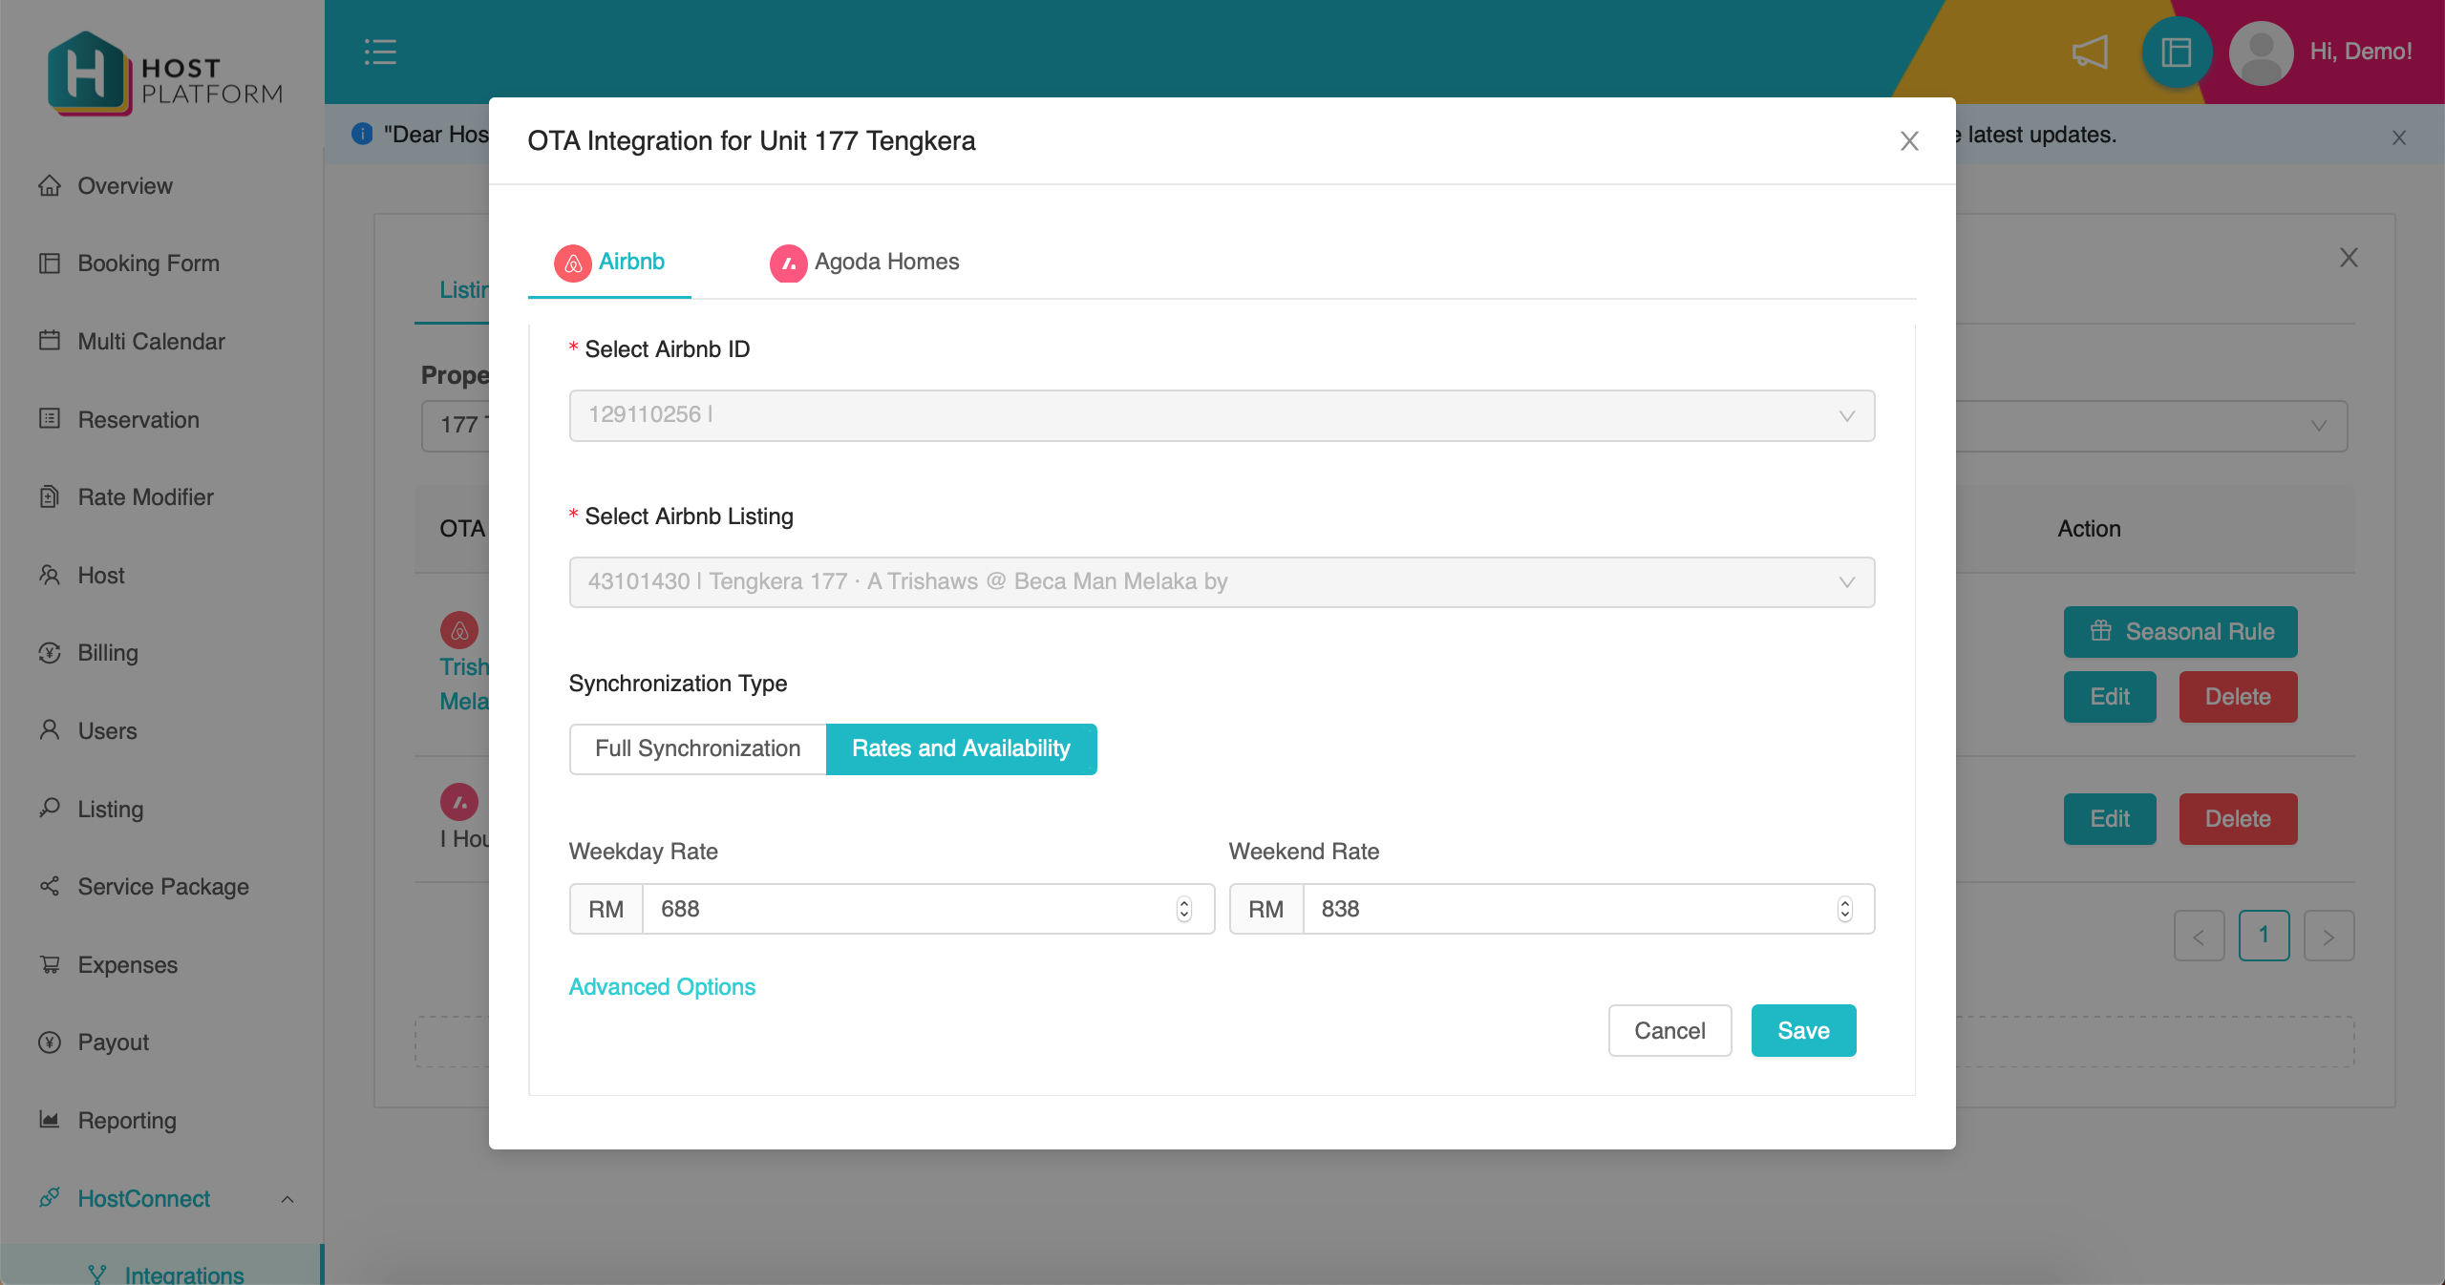This screenshot has width=2445, height=1285.
Task: Open Payout in the sidebar
Action: coord(114,1043)
